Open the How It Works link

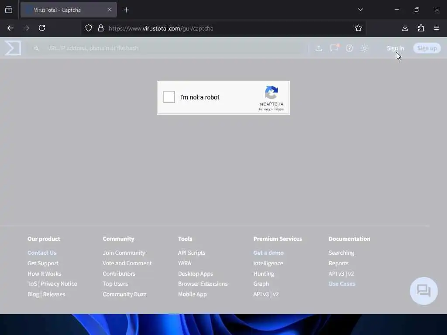click(x=44, y=274)
